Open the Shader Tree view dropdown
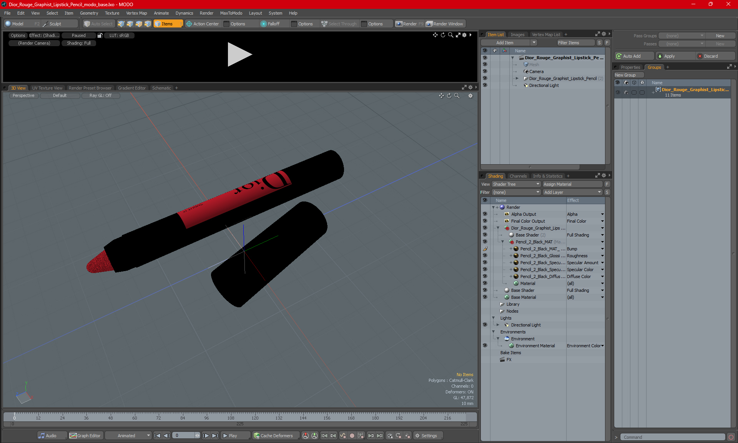Screen dimensions: 738x443 coord(516,184)
